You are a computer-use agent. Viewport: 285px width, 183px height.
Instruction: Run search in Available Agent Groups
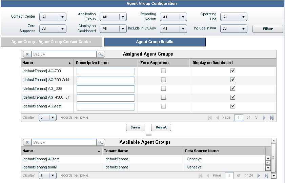[101, 142]
